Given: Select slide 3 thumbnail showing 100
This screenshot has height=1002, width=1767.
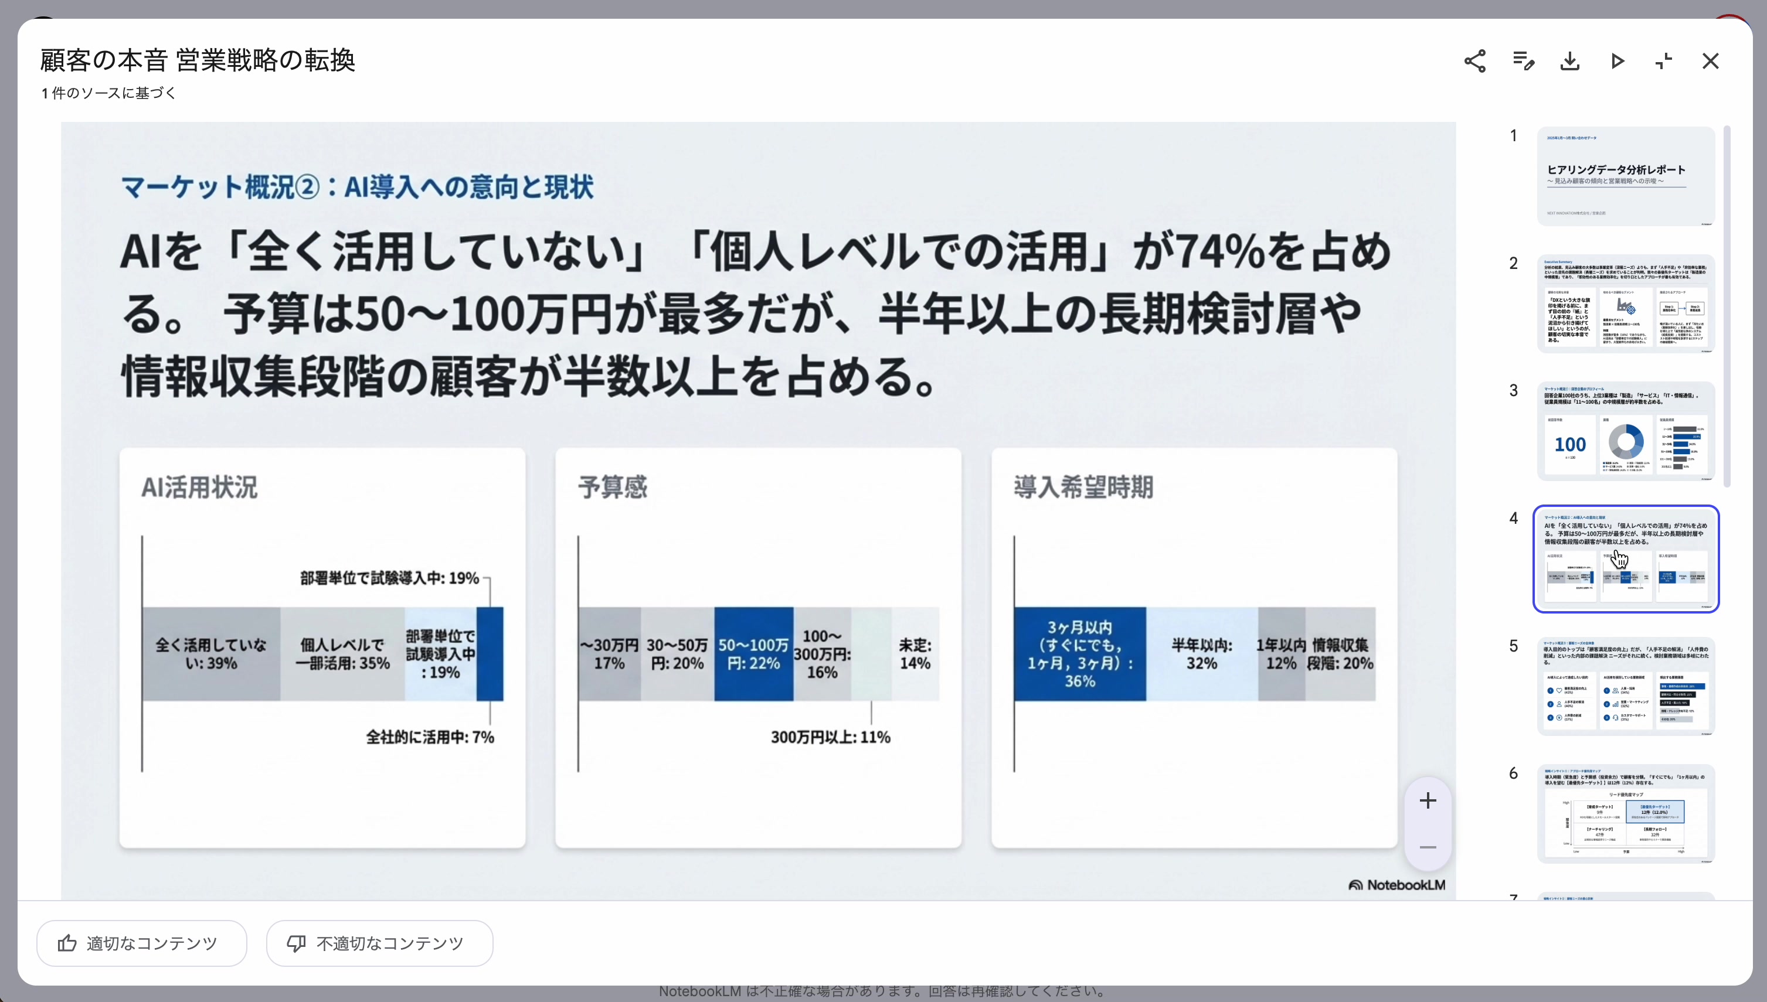Looking at the screenshot, I should 1625,431.
